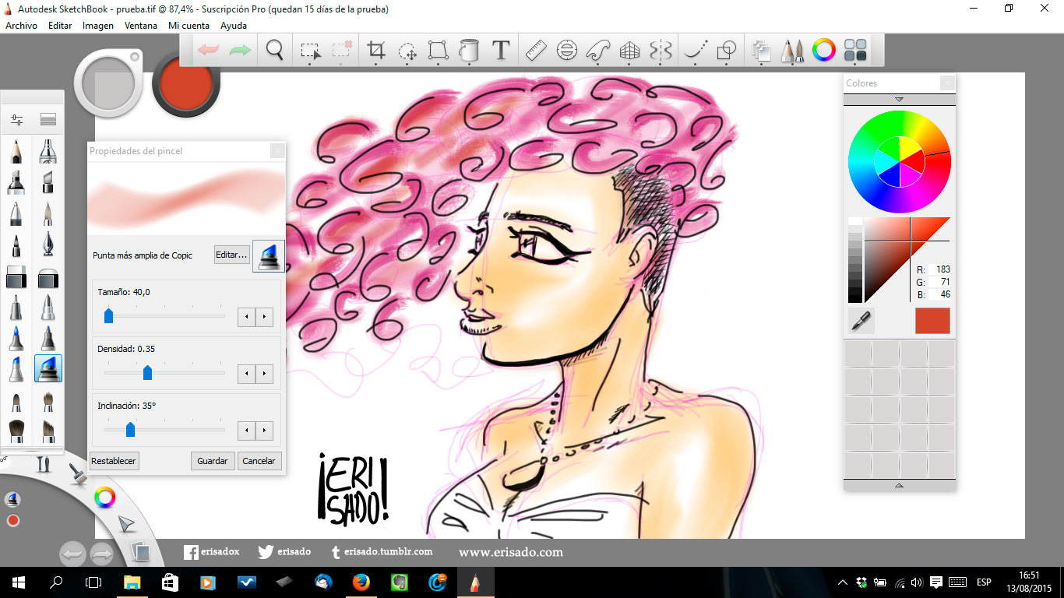Open the Ruler tool
This screenshot has height=598, width=1064.
pos(535,51)
